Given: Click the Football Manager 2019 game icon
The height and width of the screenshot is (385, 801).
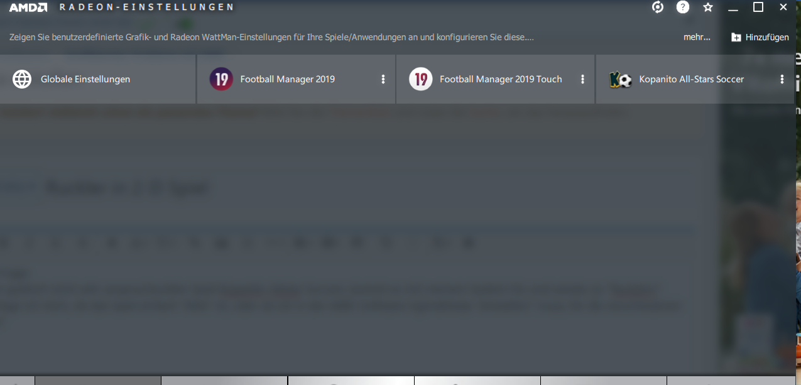Looking at the screenshot, I should 221,79.
